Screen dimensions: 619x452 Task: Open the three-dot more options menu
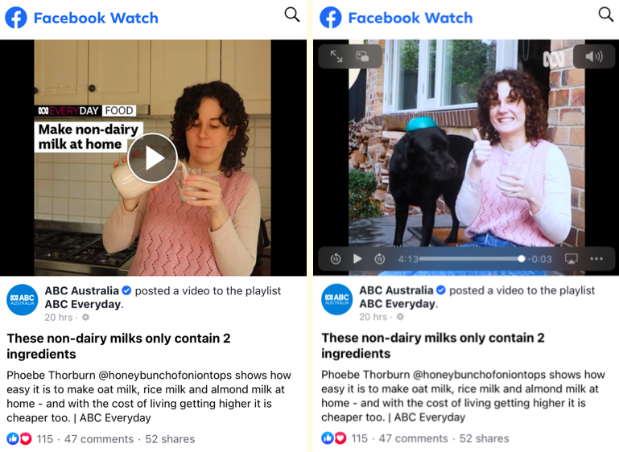point(596,259)
